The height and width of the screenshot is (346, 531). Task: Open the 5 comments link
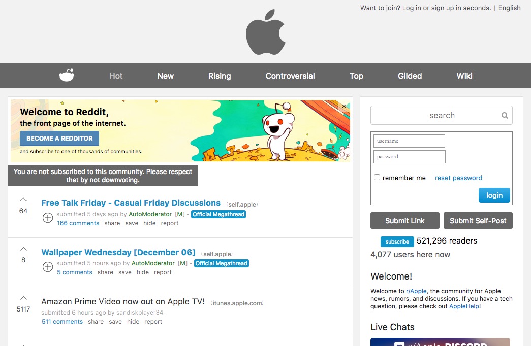75,272
